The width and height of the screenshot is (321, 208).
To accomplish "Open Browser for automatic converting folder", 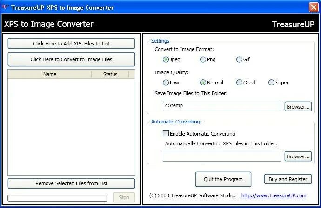I will point(298,156).
